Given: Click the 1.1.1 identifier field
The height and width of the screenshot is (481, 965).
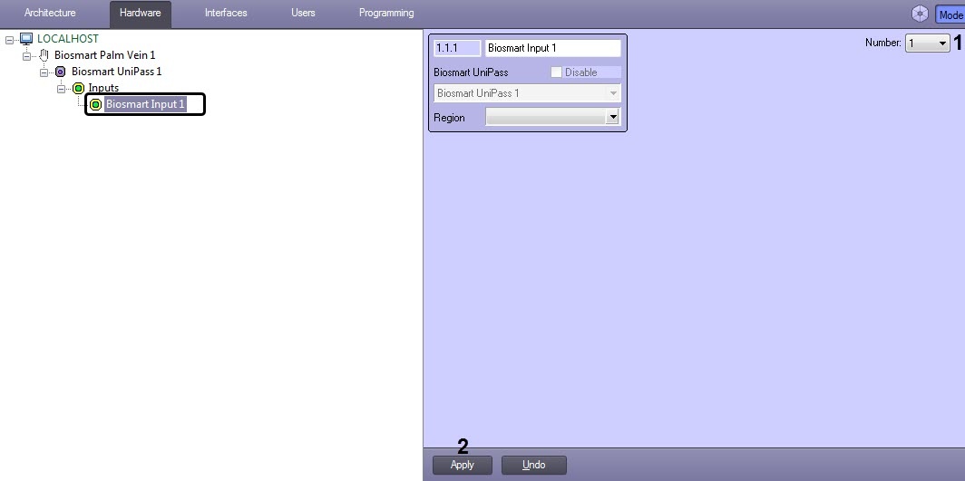Looking at the screenshot, I should tap(457, 48).
